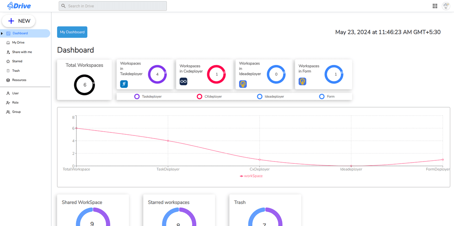Click the user profile avatar
Viewport: 454px width, 226px height.
point(446,6)
